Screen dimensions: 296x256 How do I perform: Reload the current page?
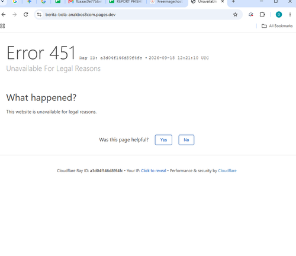point(26,15)
